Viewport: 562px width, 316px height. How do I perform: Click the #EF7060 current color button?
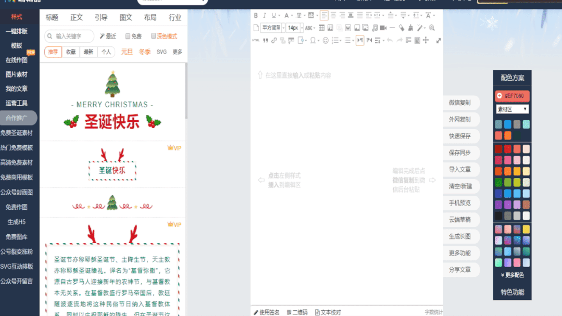[x=512, y=96]
